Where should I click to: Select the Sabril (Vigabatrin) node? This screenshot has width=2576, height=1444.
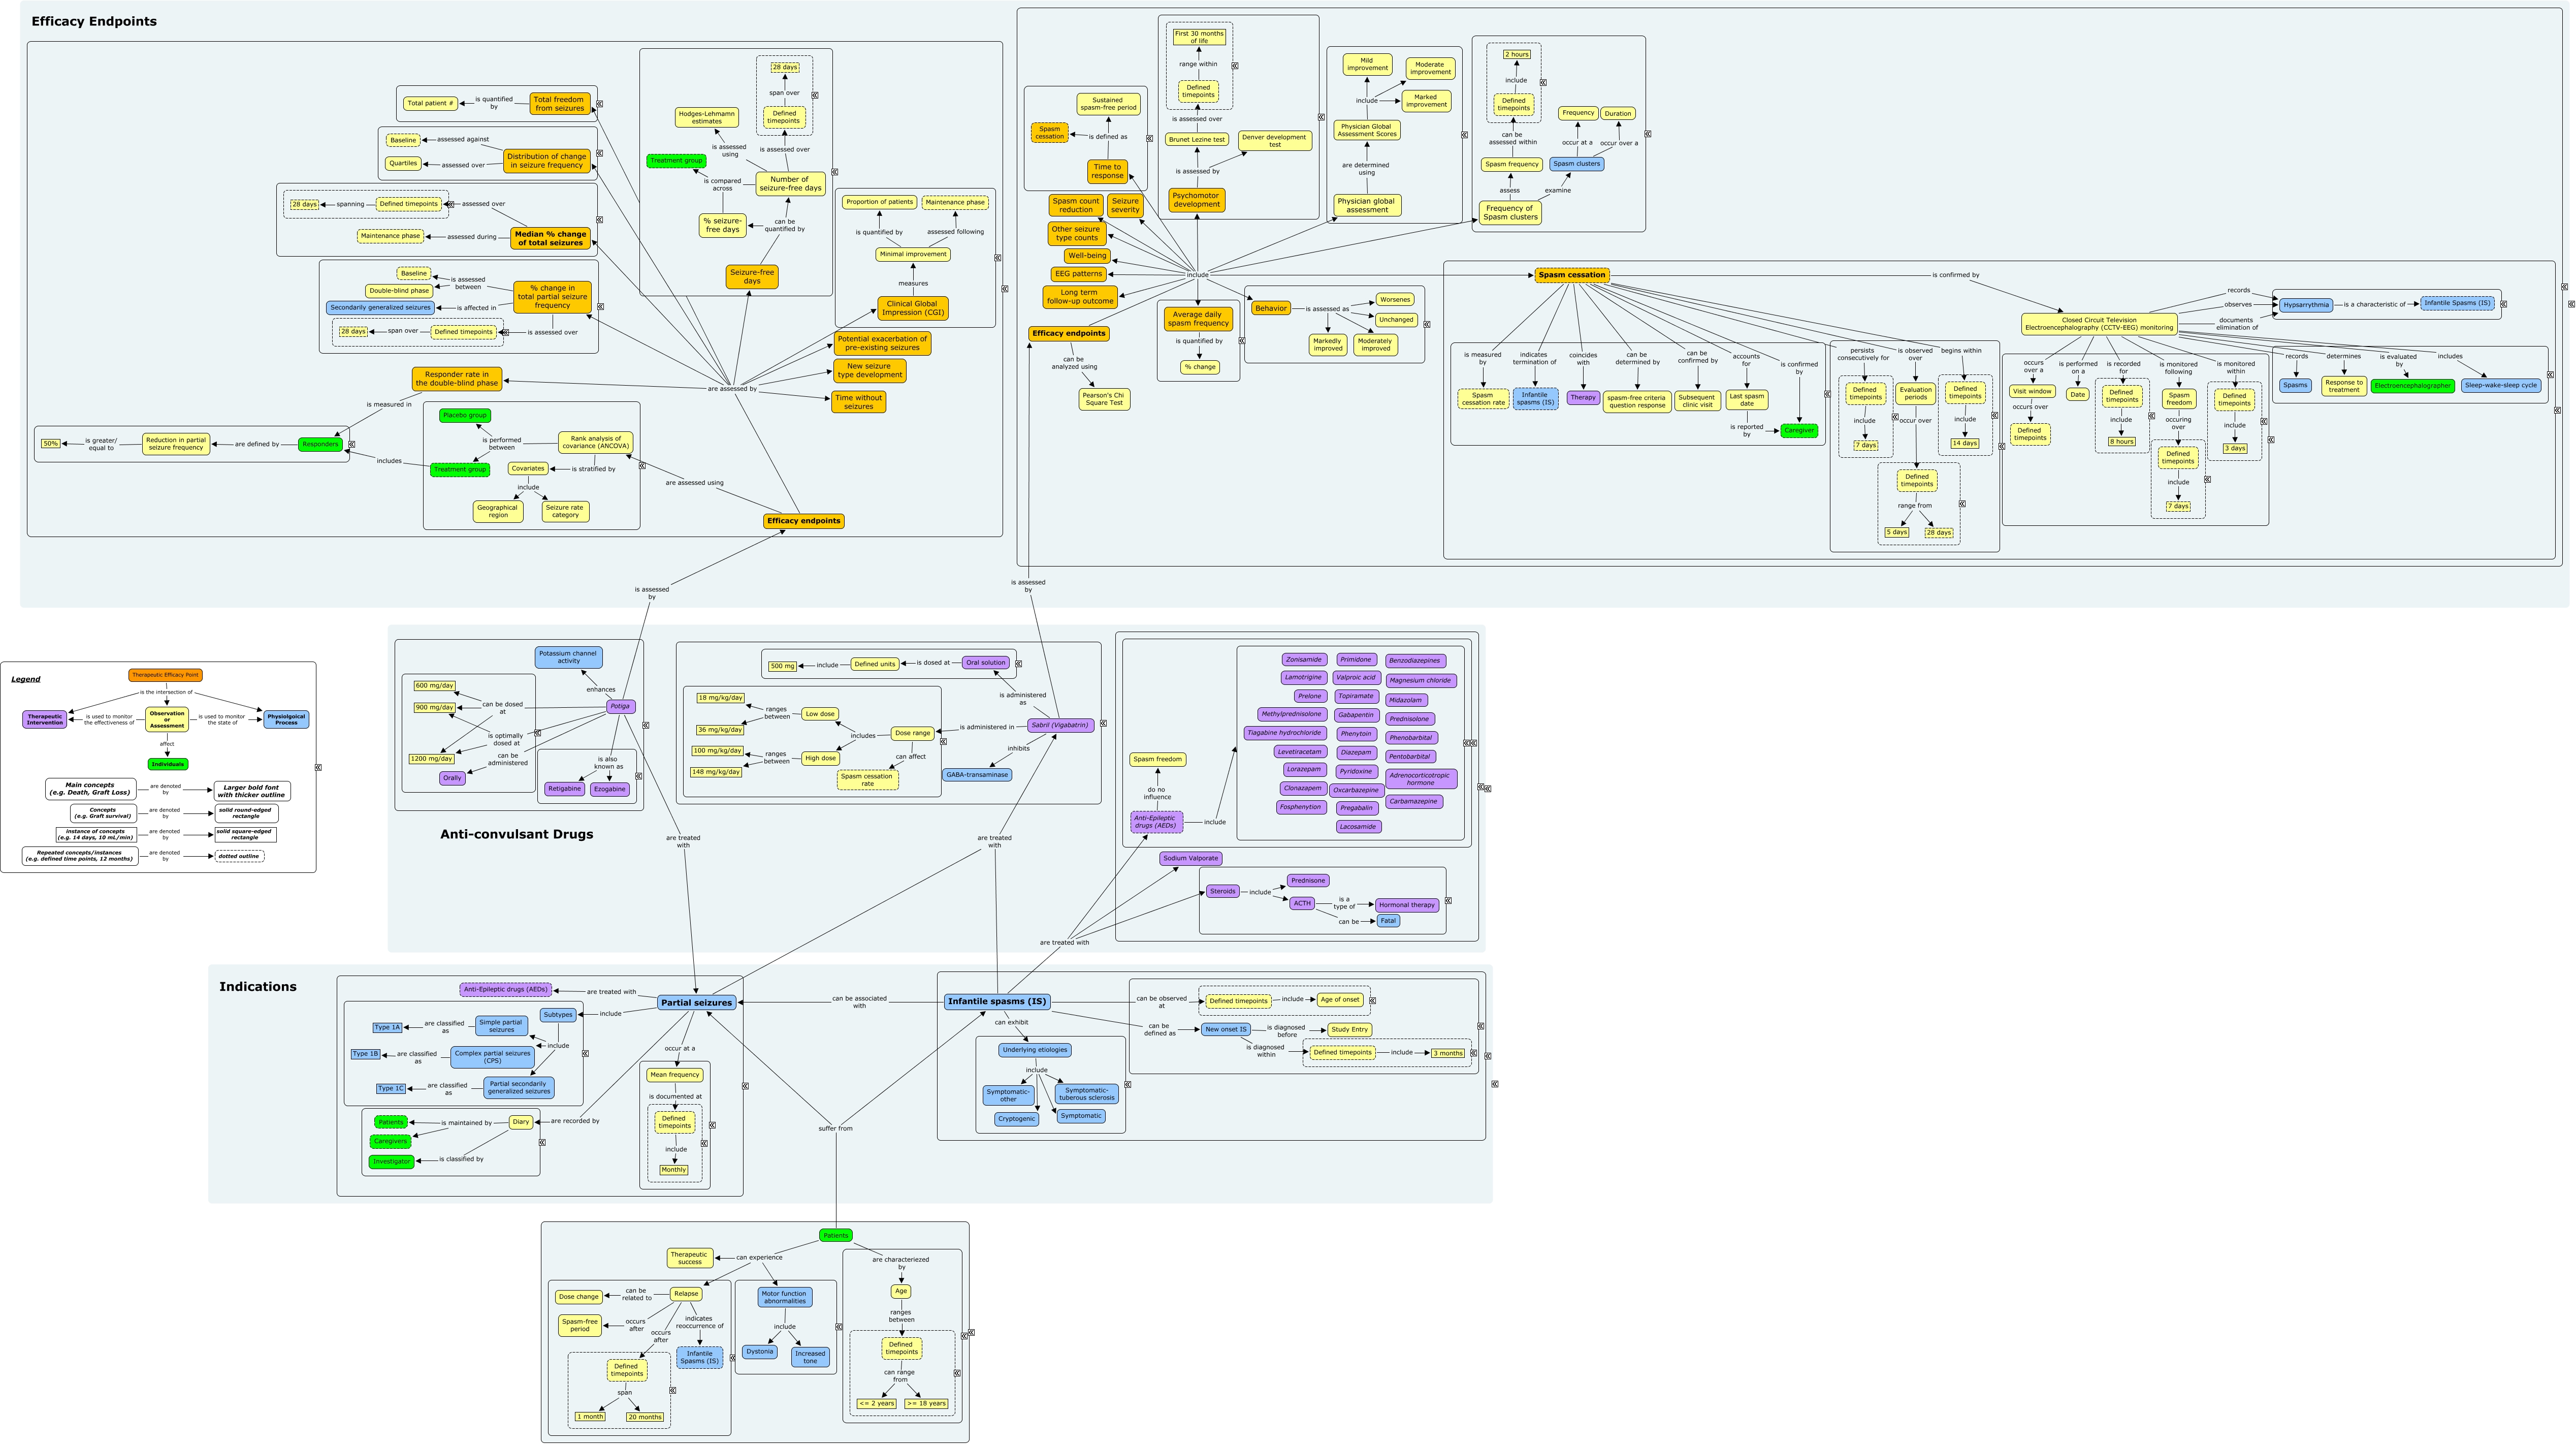1060,725
